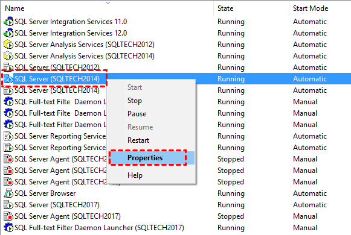Sort services by the State column header
The width and height of the screenshot is (351, 235).
225,8
